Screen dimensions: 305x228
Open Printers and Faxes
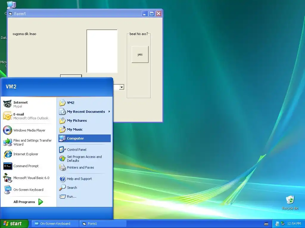point(84,167)
